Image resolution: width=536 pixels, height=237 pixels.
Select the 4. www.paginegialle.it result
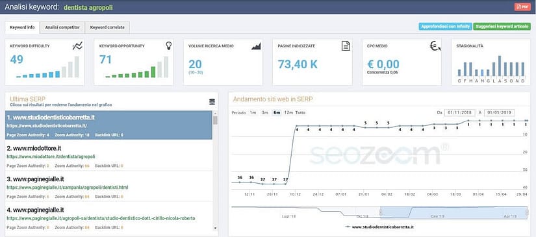point(108,217)
